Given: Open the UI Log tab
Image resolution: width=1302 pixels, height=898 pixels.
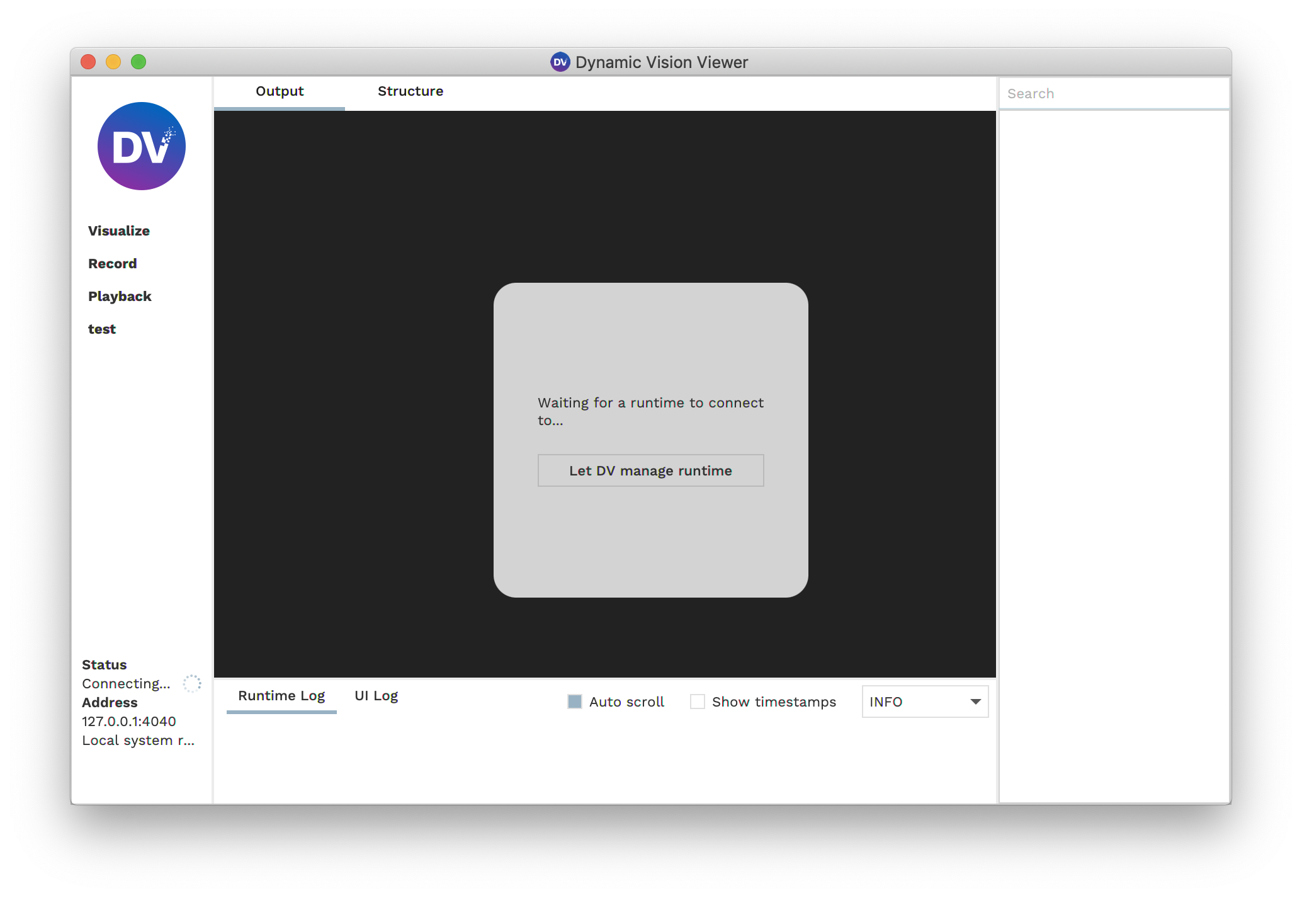Looking at the screenshot, I should coord(376,696).
